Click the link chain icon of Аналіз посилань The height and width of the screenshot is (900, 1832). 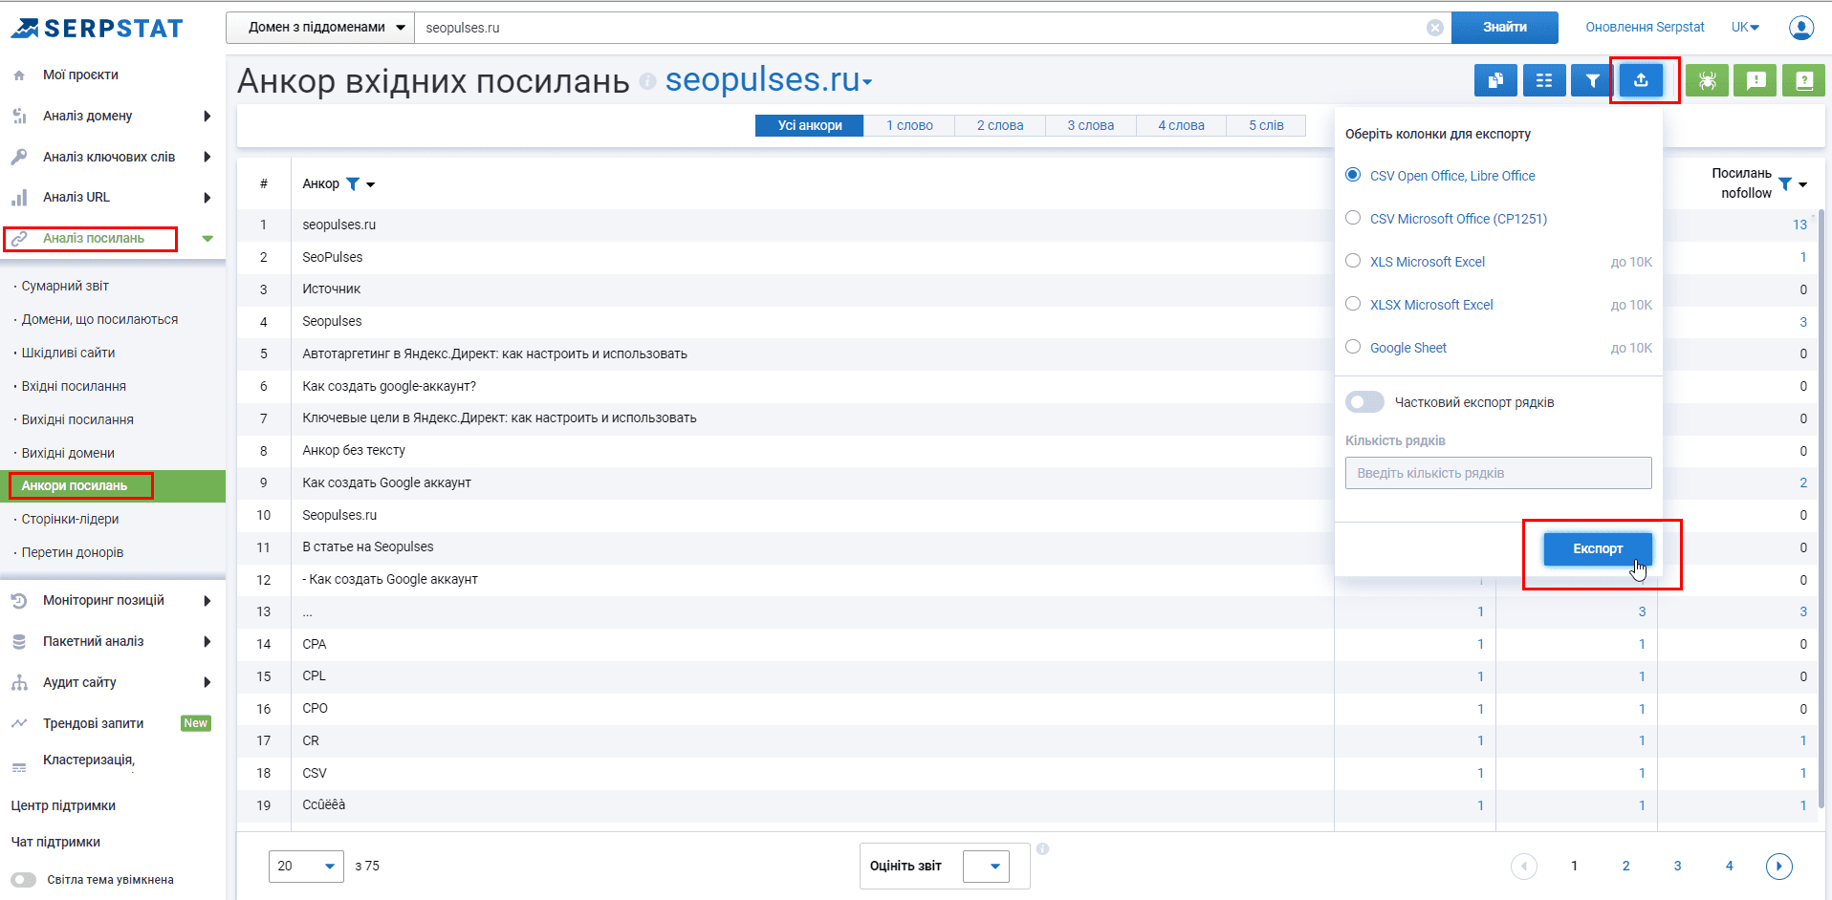(x=19, y=239)
